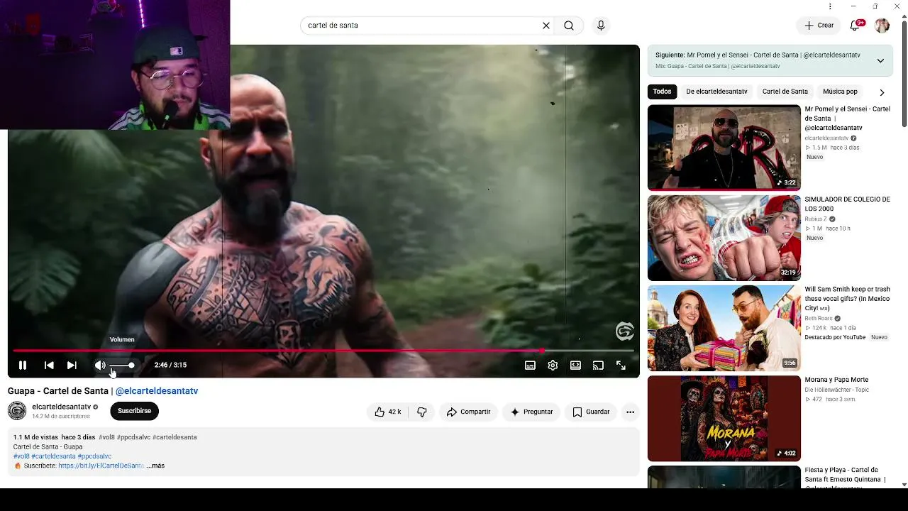The height and width of the screenshot is (511, 908).
Task: Open the account avatar menu
Action: 882,26
